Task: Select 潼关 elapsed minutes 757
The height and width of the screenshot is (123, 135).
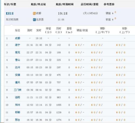Action: click(x=59, y=82)
